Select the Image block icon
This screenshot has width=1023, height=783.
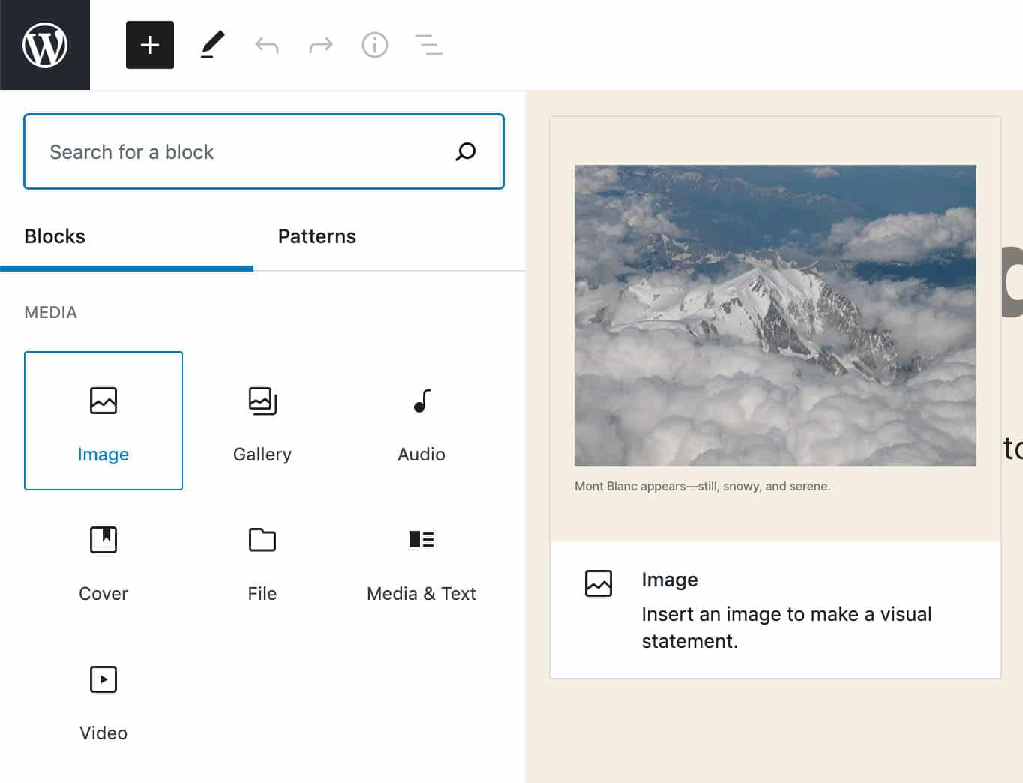coord(103,401)
